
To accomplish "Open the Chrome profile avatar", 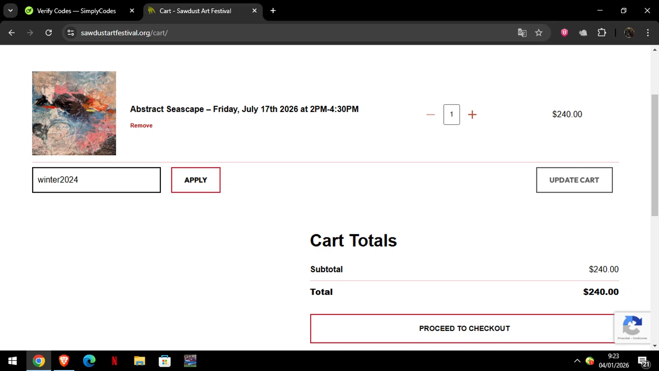I will tap(629, 33).
